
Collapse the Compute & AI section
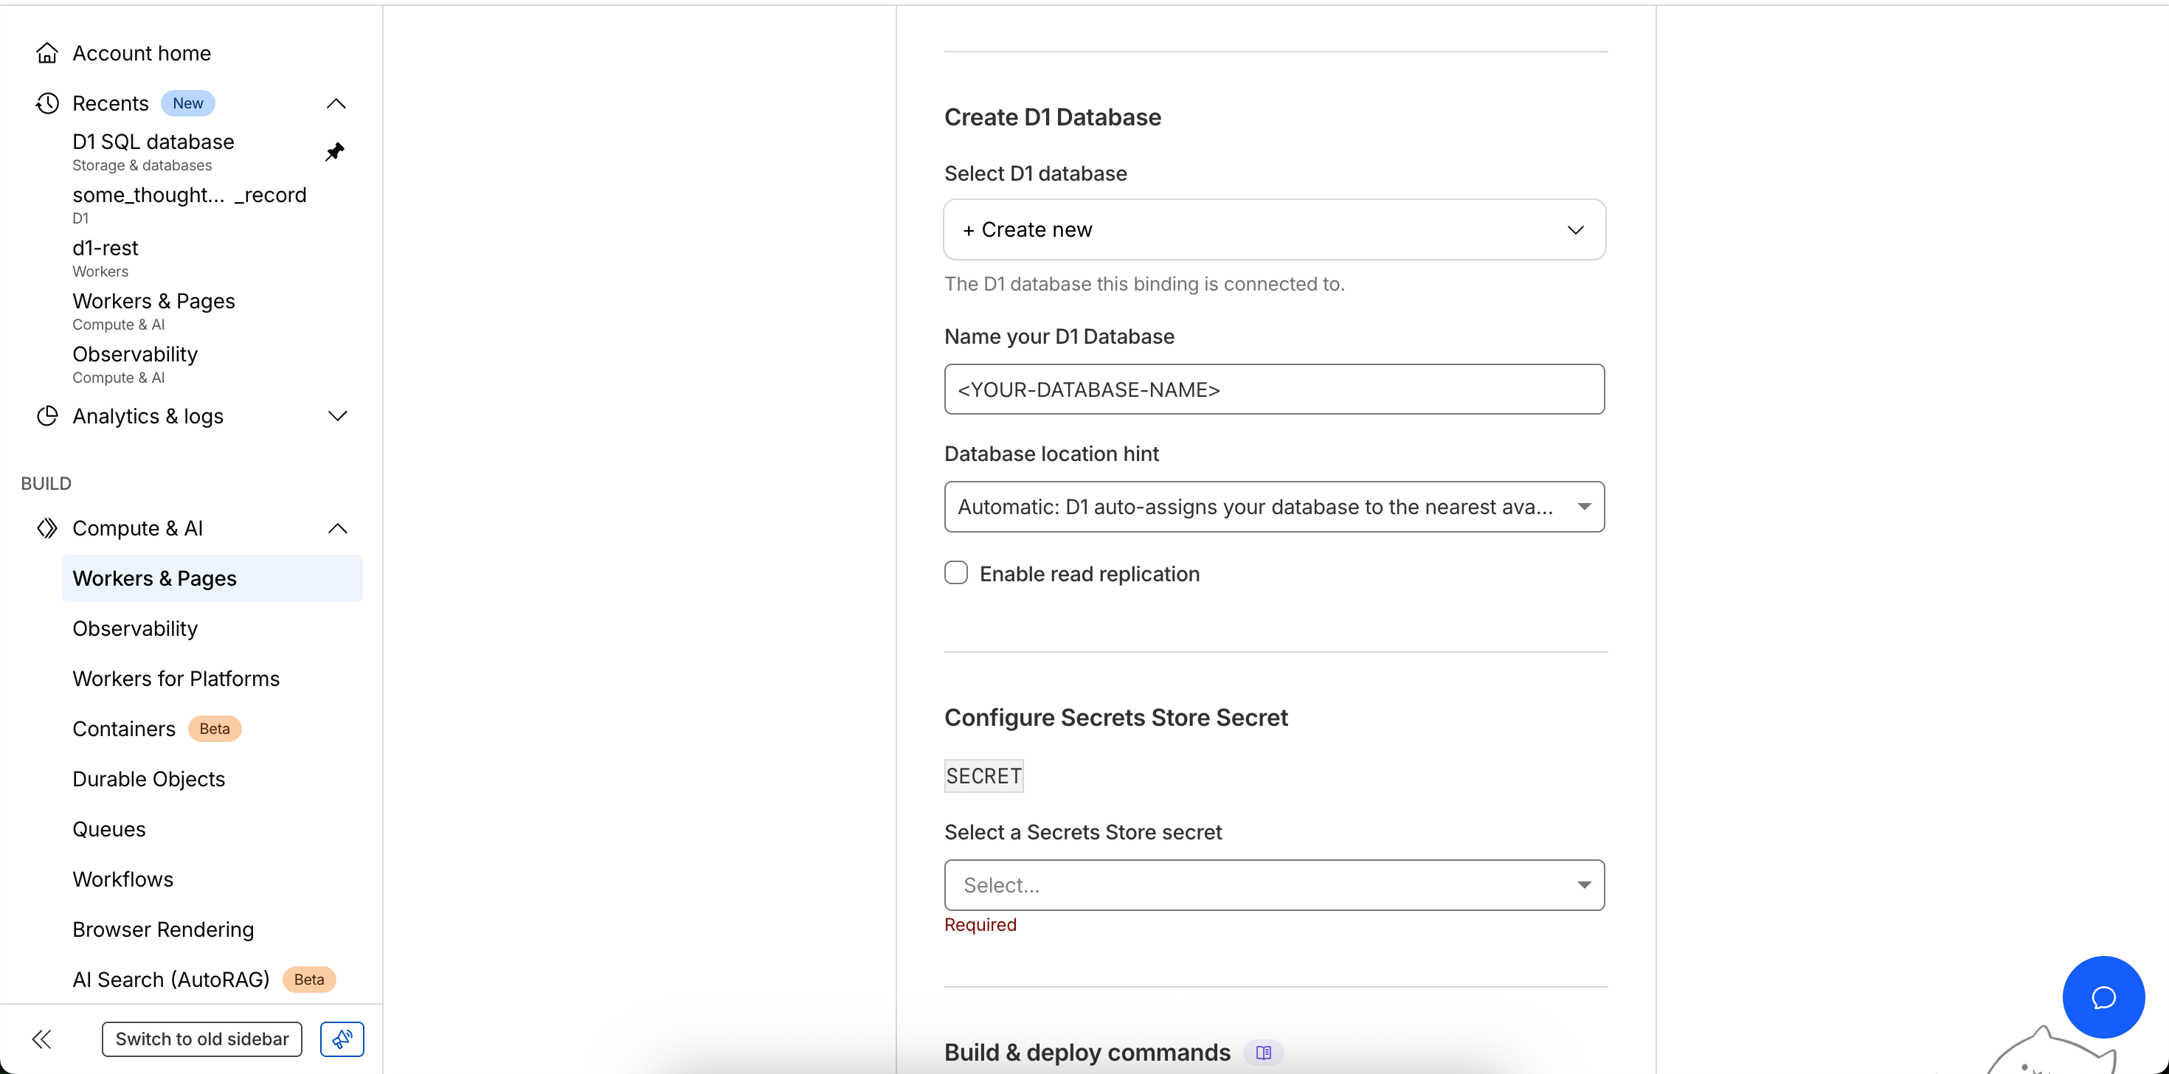click(338, 527)
